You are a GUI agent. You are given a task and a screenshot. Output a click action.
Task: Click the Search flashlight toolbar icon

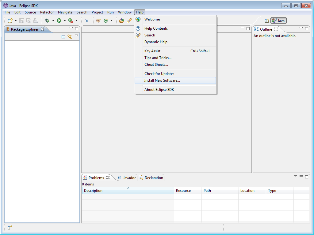(x=129, y=21)
